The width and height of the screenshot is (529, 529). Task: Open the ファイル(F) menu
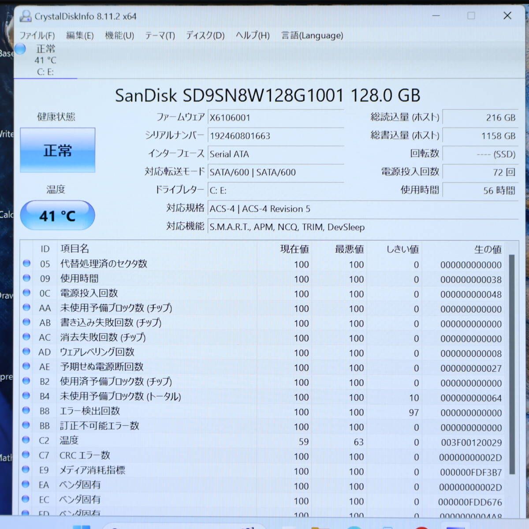tap(37, 35)
